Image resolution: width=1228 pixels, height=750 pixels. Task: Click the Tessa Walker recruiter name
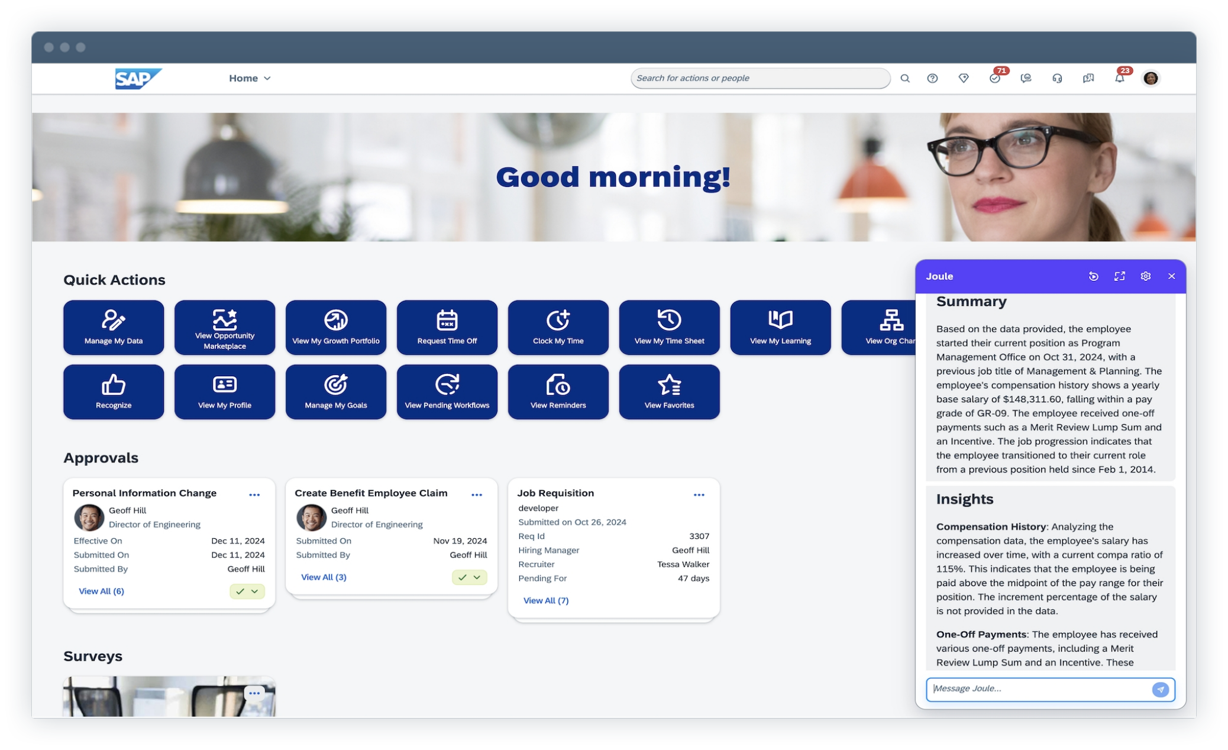(683, 565)
